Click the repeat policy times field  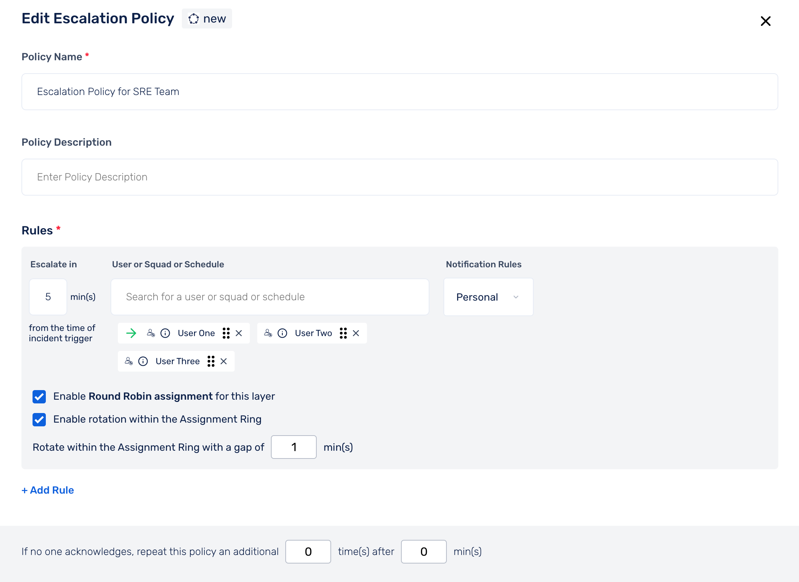click(308, 552)
